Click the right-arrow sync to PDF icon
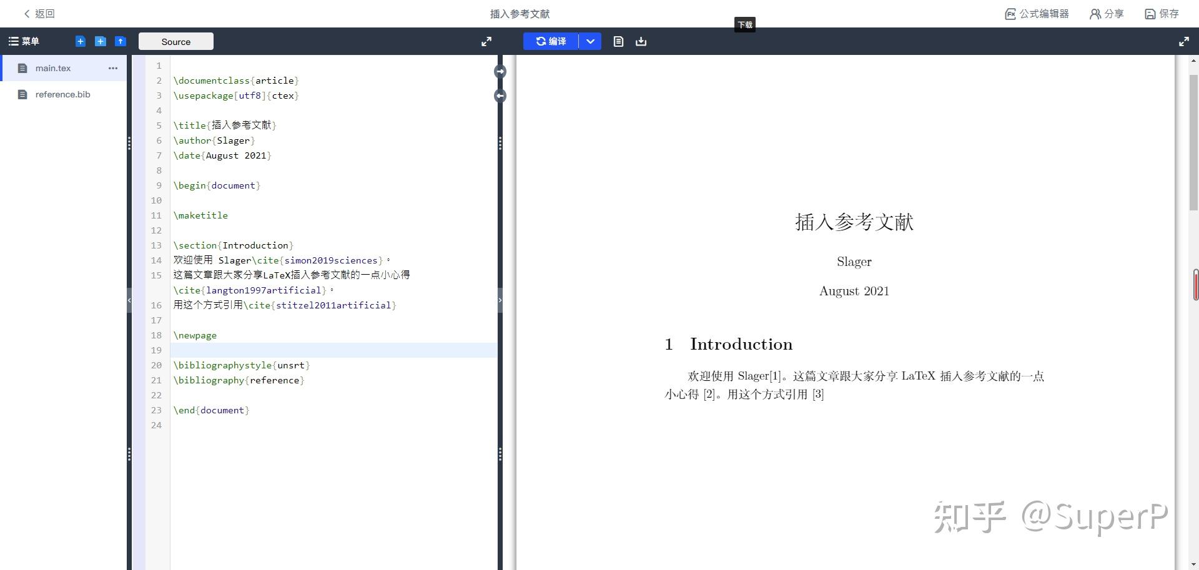 pos(500,72)
